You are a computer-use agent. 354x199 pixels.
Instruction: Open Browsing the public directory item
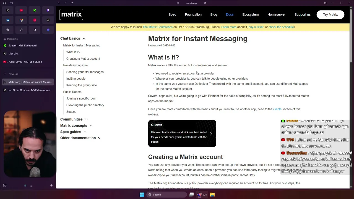pyautogui.click(x=85, y=105)
